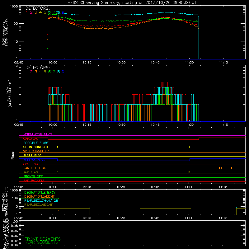Viewport: 249px width, 249px height.
Task: Click the GAP_FLAG label
Action: [x=31, y=139]
